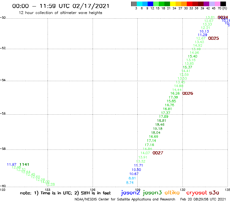Click the jason3 satellite label
The height and width of the screenshot is (202, 230).
point(152,193)
